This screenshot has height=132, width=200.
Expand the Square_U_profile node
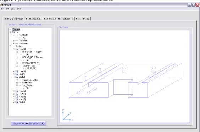pyautogui.click(x=17, y=80)
